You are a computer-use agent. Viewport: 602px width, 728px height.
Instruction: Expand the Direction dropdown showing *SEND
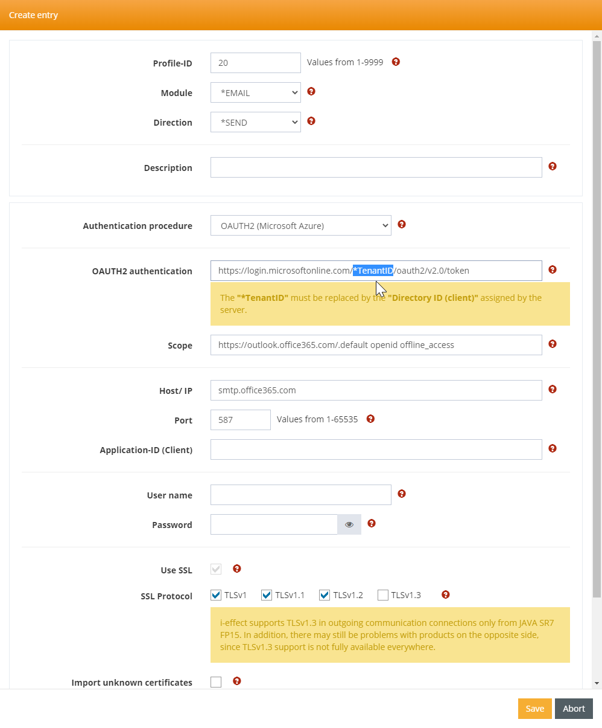[x=256, y=122]
